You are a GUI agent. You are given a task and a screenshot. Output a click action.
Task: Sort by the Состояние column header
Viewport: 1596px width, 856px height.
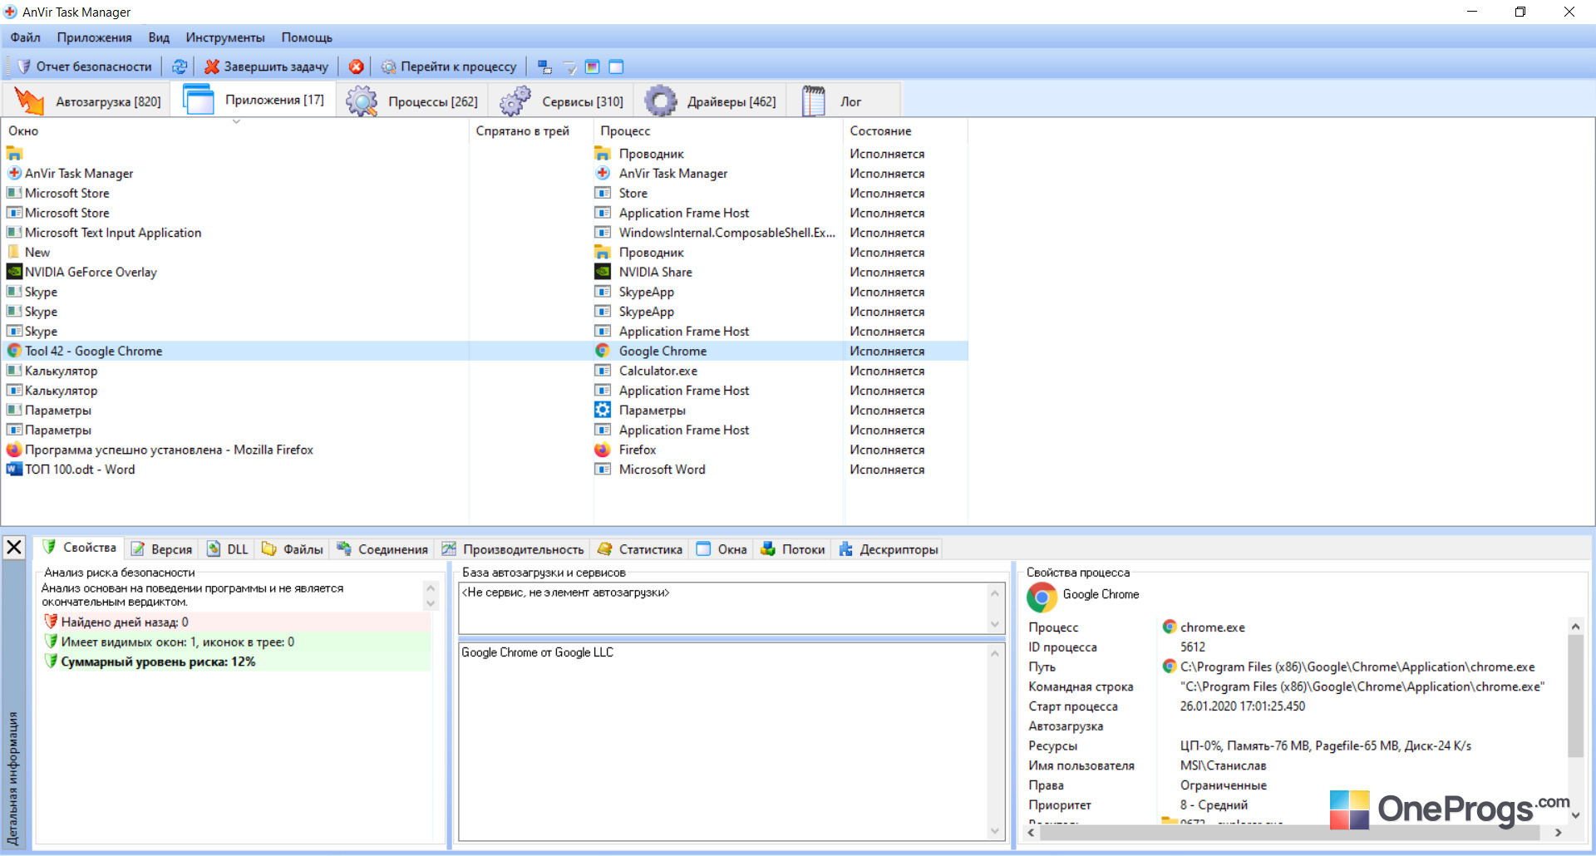[x=905, y=130]
